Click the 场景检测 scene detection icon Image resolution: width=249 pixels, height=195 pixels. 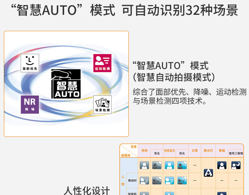[x=102, y=104]
